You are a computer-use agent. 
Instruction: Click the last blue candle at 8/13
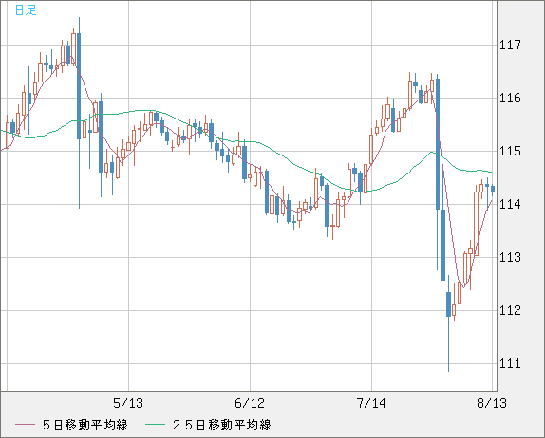point(493,190)
